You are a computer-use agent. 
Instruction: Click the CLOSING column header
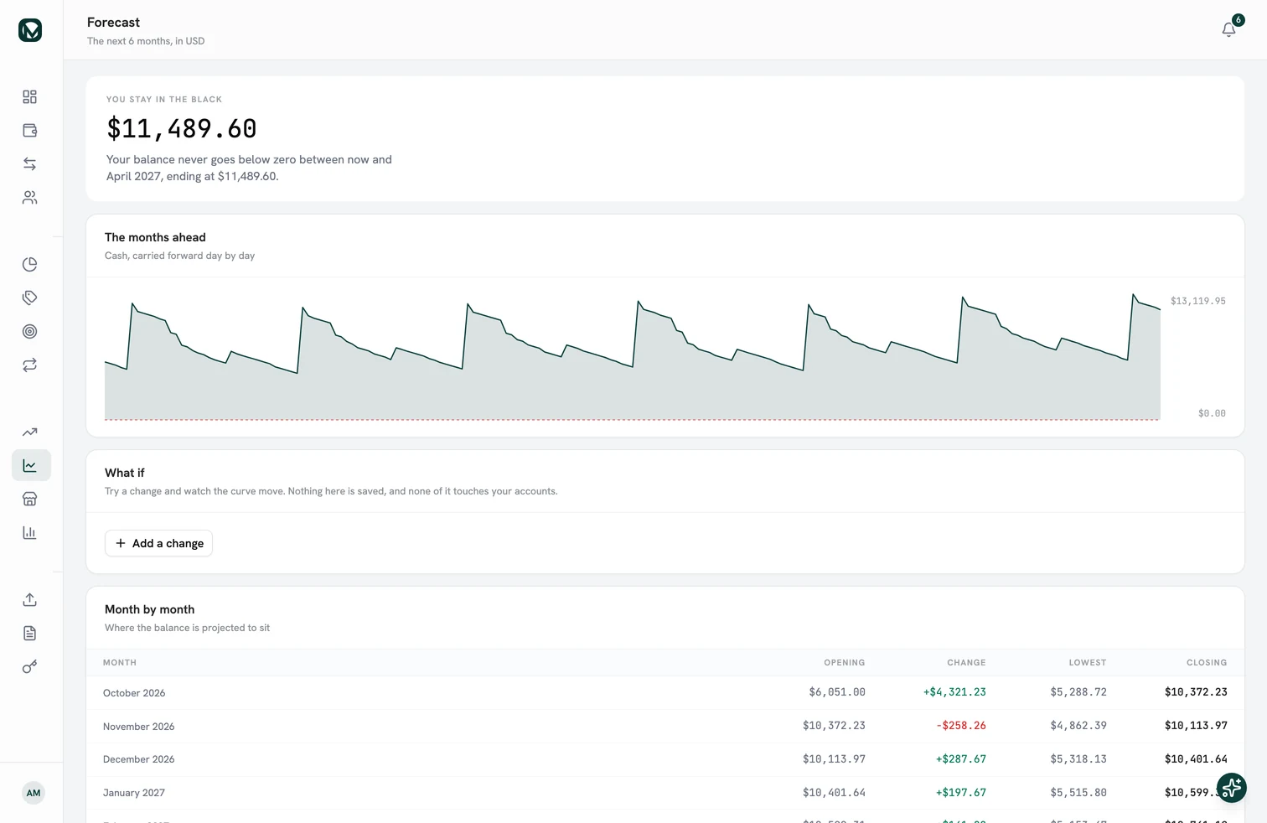[x=1207, y=663]
